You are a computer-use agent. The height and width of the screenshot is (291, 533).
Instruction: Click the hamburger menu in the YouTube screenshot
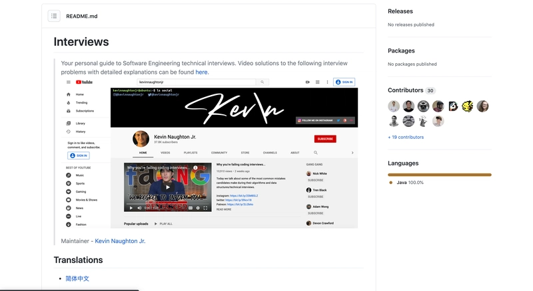(x=69, y=82)
